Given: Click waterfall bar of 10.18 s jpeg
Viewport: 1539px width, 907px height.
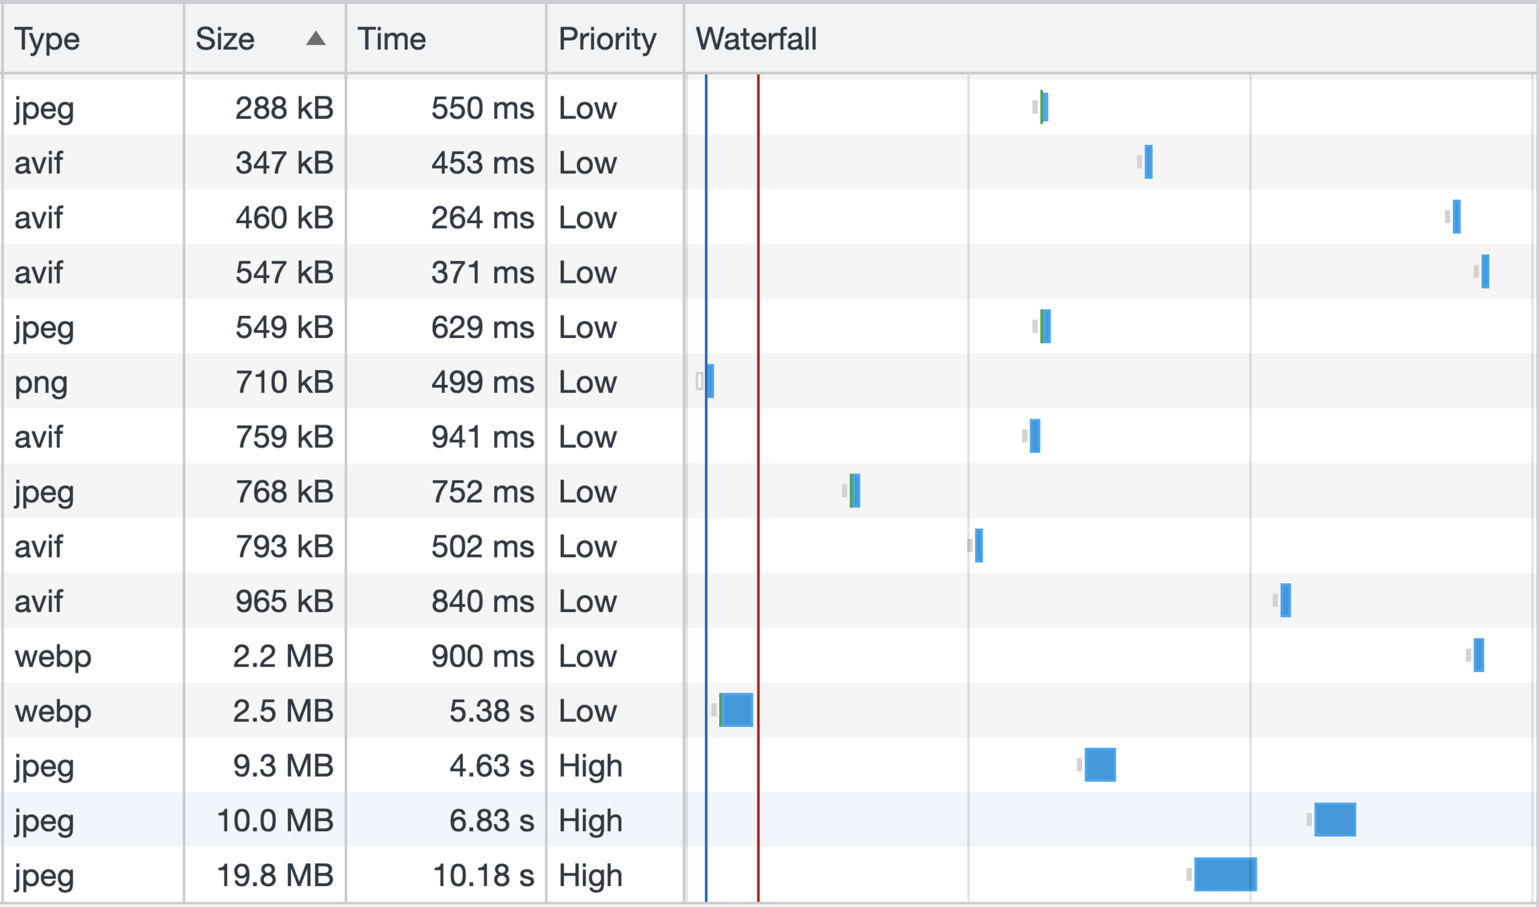Looking at the screenshot, I should pos(1224,875).
